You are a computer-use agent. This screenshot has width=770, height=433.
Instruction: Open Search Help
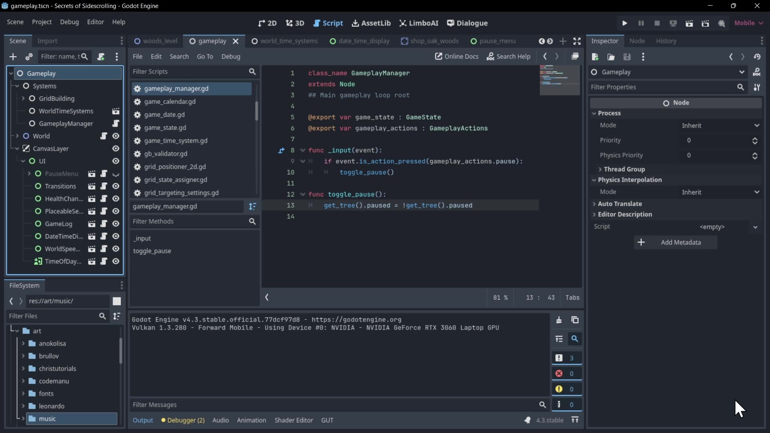(x=509, y=57)
